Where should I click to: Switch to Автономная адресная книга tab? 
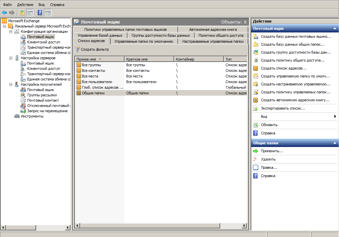(213, 29)
